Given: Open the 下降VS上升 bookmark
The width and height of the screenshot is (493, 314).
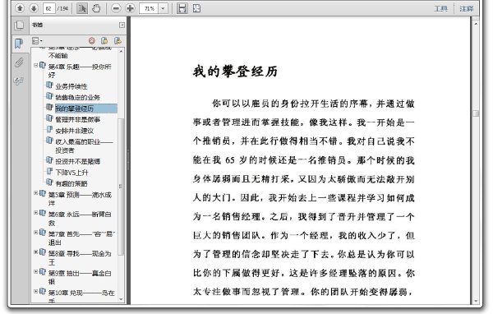Looking at the screenshot, I should [x=71, y=173].
